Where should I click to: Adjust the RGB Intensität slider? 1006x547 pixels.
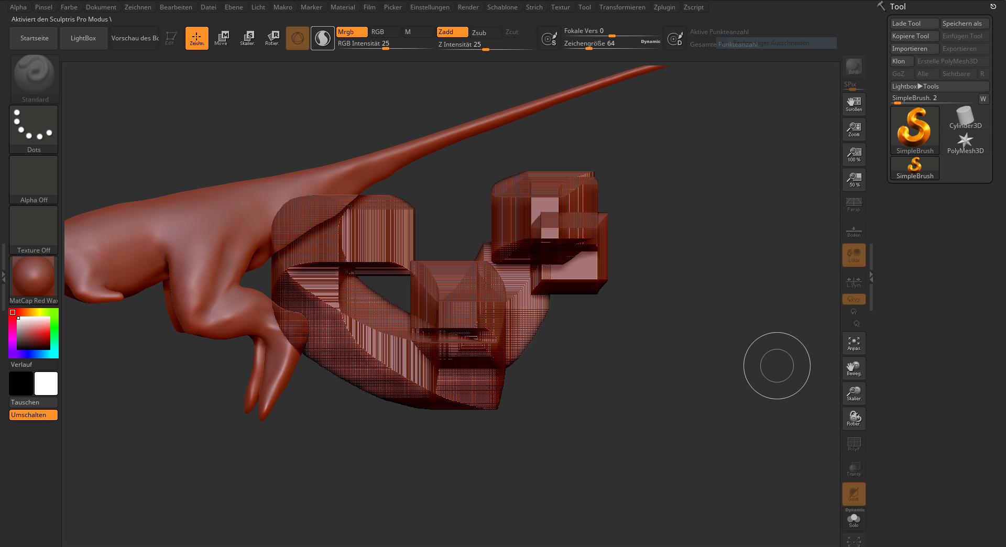point(385,44)
